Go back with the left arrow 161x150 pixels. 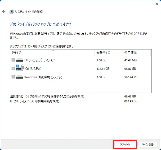pyautogui.click(x=4, y=12)
